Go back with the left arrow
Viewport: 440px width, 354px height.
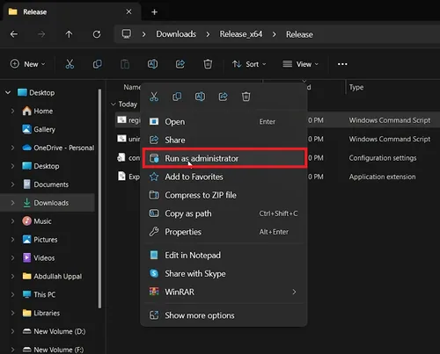tap(14, 34)
